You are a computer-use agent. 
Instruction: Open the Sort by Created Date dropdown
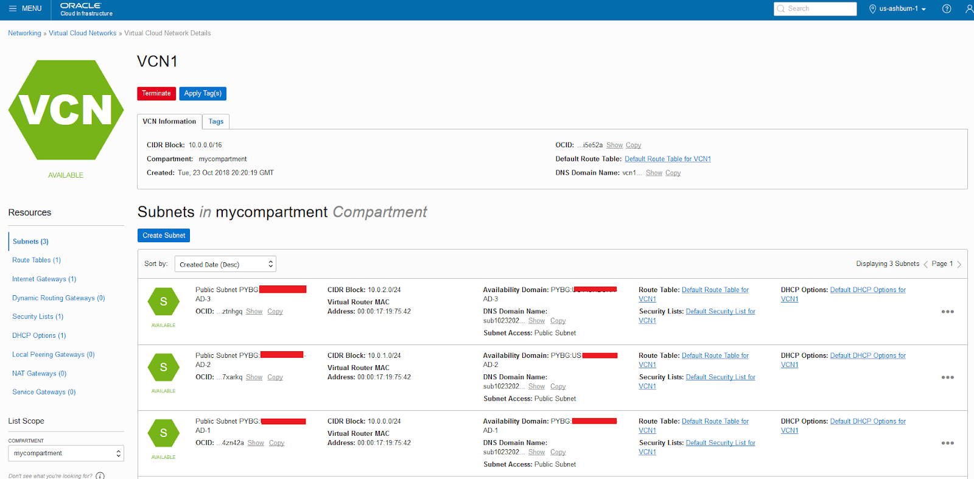tap(225, 264)
